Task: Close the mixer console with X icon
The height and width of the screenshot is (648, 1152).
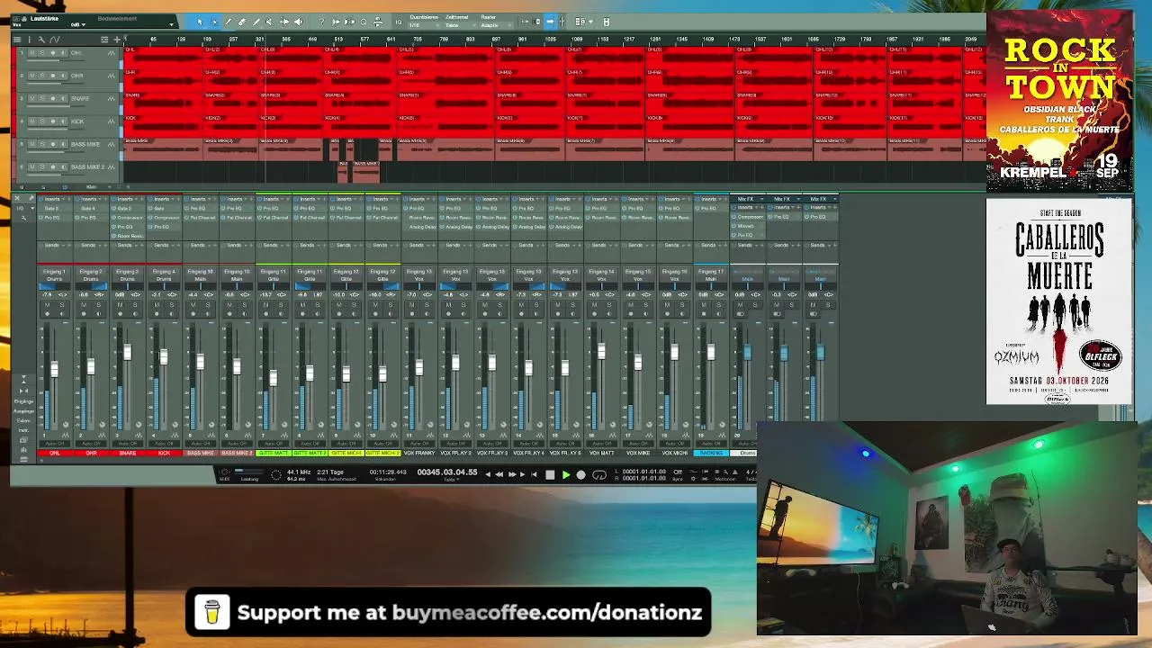Action: pyautogui.click(x=17, y=198)
